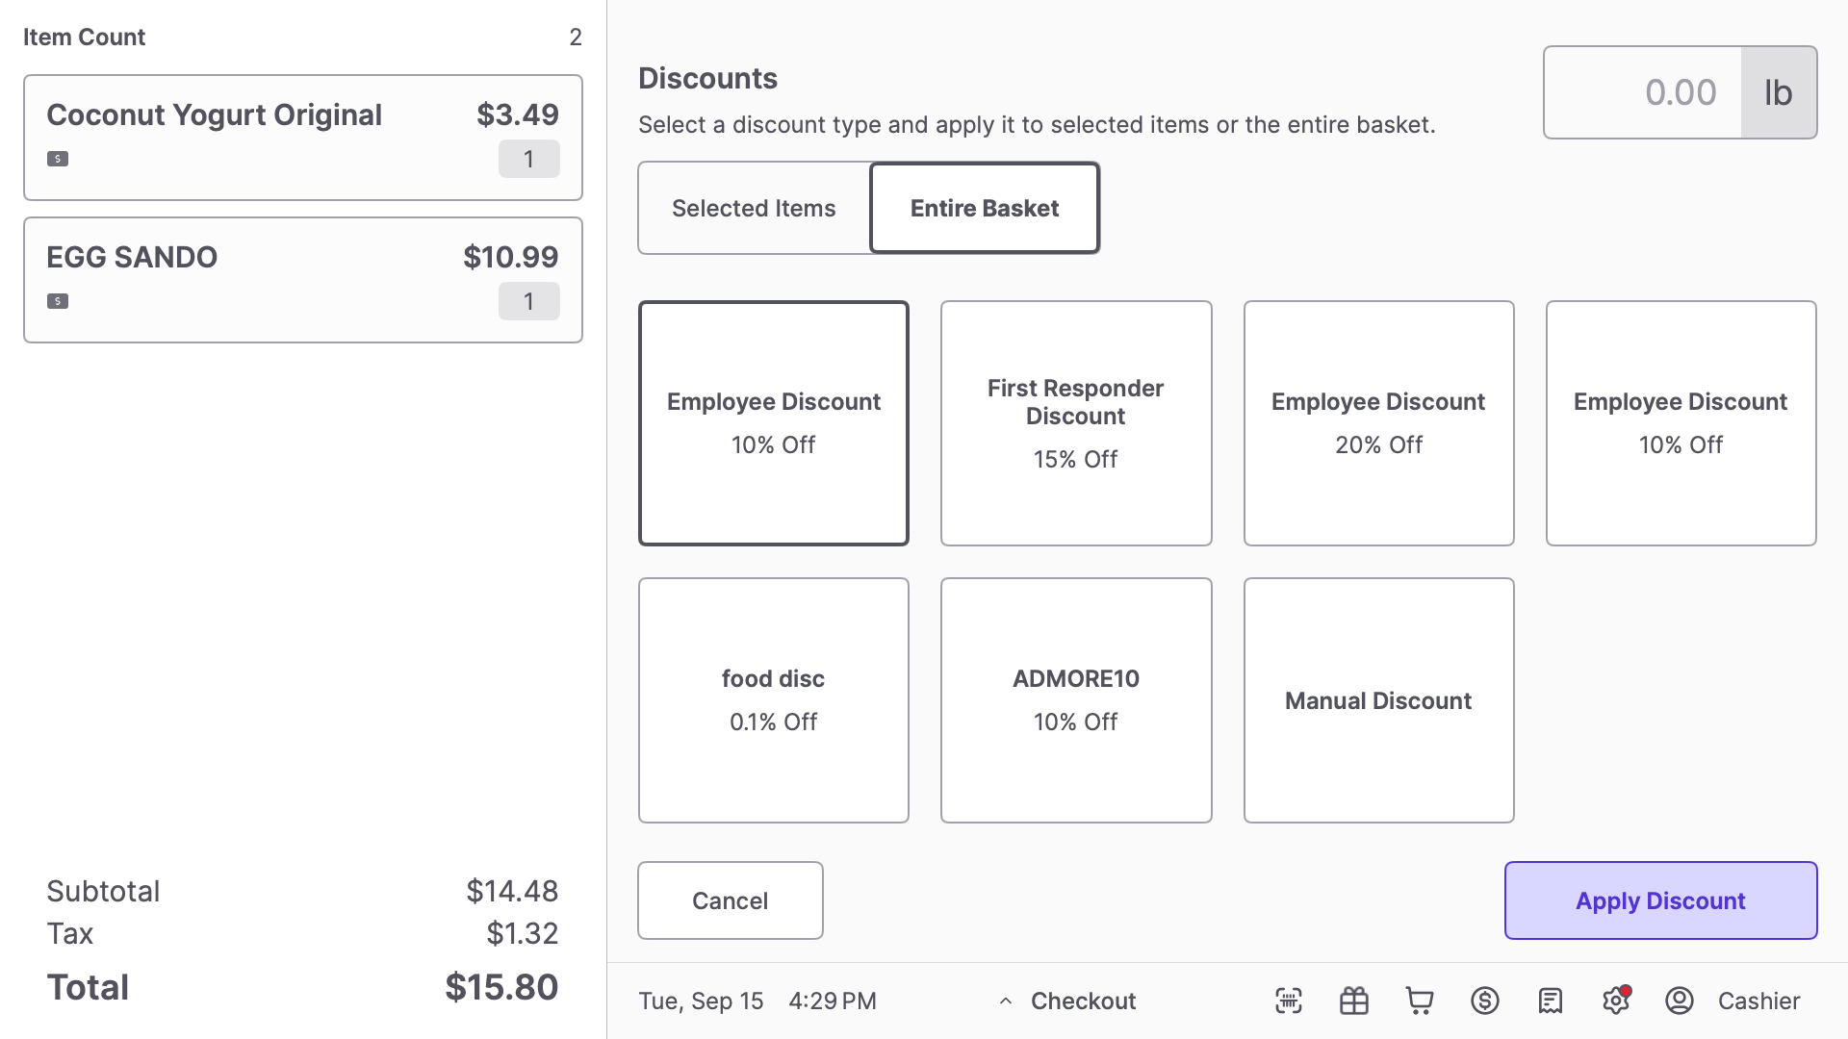Click the Cashier user profile icon
Viewport: 1848px width, 1039px height.
pyautogui.click(x=1680, y=1001)
